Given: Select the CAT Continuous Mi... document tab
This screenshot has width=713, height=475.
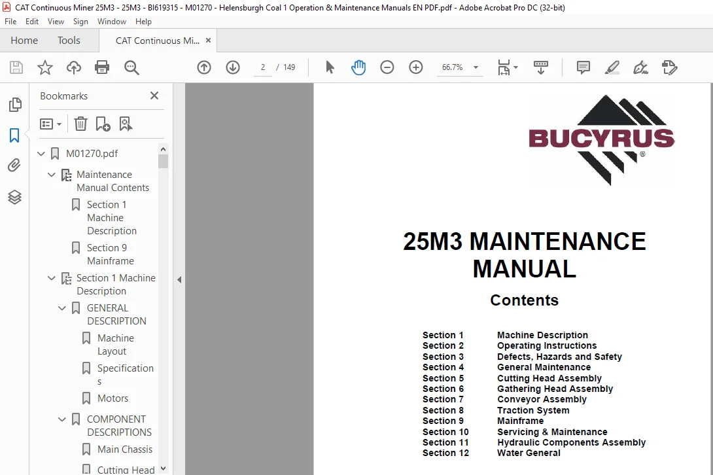Looking at the screenshot, I should [158, 41].
